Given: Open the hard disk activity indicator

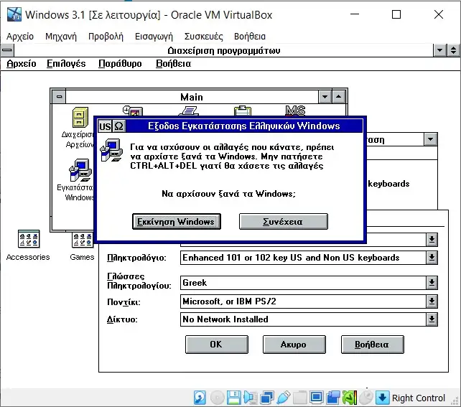Looking at the screenshot, I should coord(200,398).
